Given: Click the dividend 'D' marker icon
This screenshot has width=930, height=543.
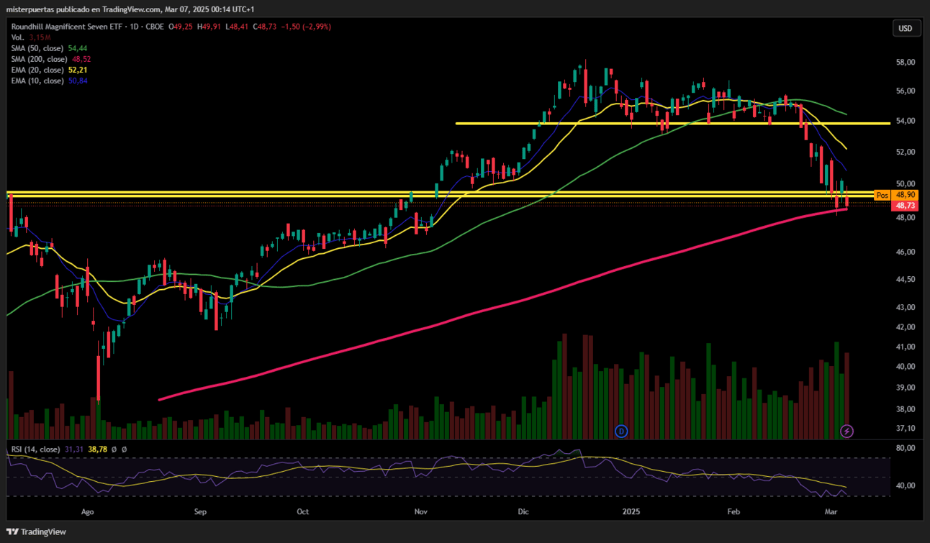Looking at the screenshot, I should (x=622, y=431).
